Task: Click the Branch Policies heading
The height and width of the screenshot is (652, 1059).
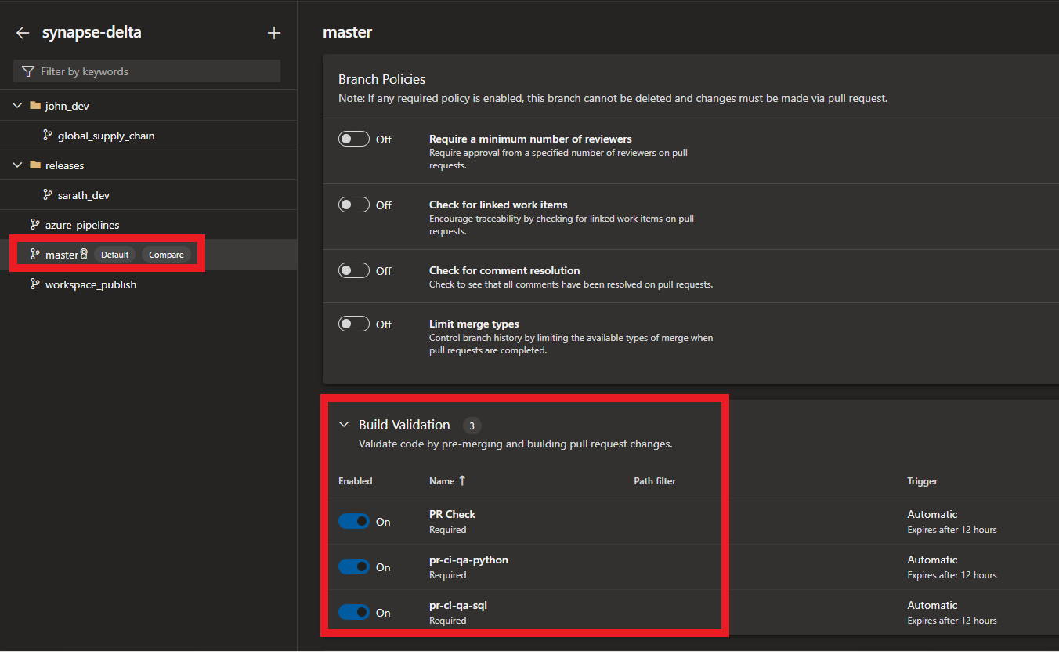Action: pos(381,79)
